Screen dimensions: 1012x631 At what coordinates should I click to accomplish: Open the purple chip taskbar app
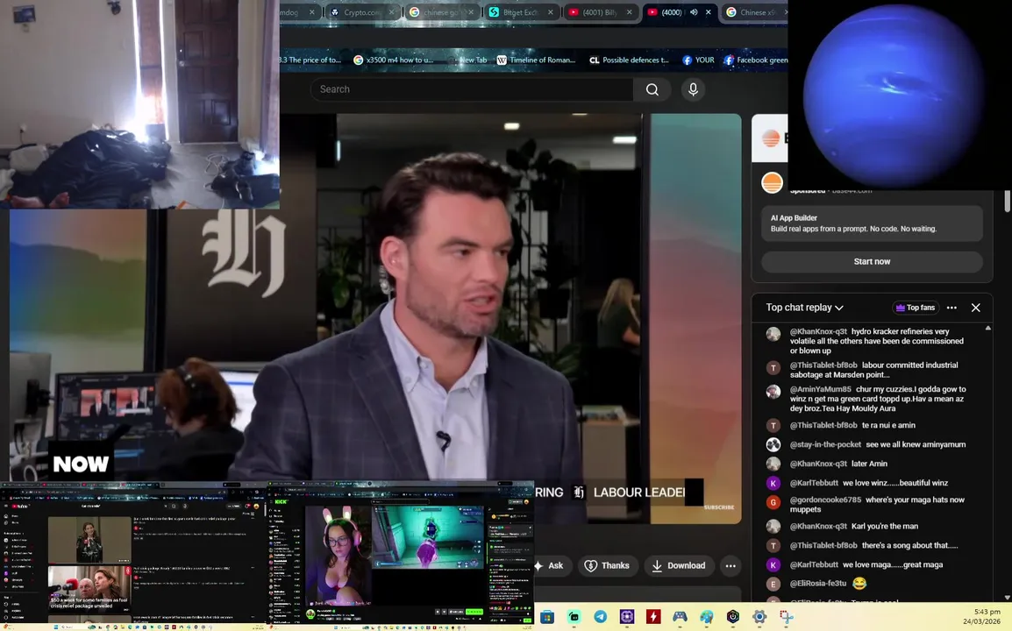pyautogui.click(x=627, y=617)
